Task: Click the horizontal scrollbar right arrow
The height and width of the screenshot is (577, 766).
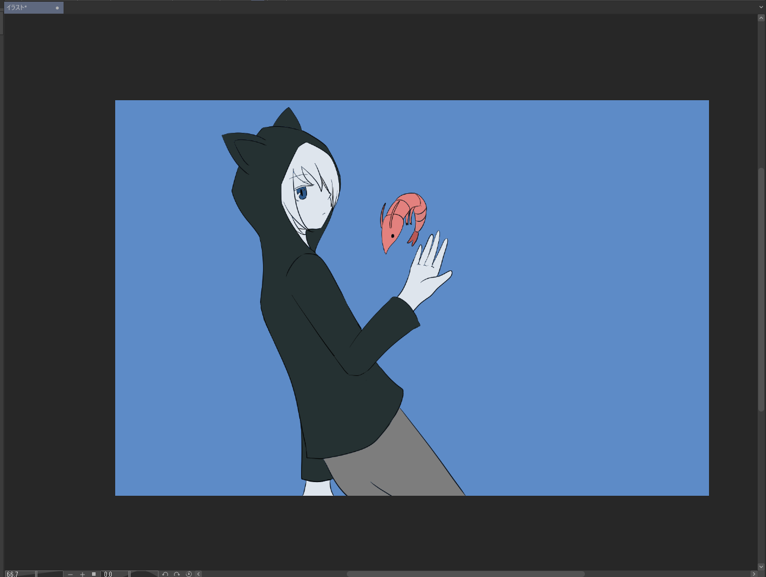Action: click(754, 573)
